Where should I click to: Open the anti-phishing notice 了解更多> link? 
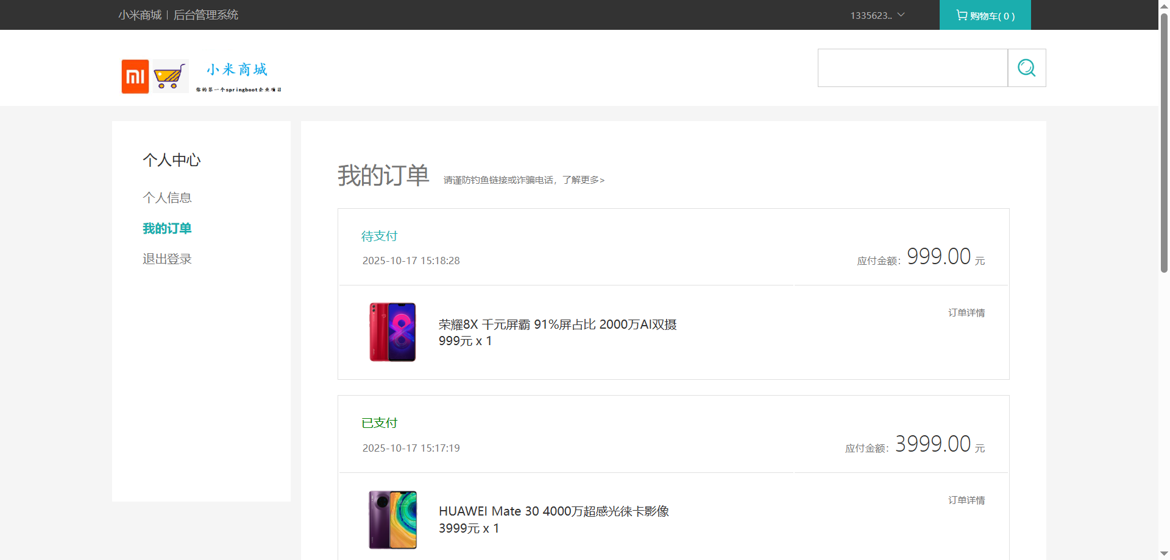tap(584, 180)
